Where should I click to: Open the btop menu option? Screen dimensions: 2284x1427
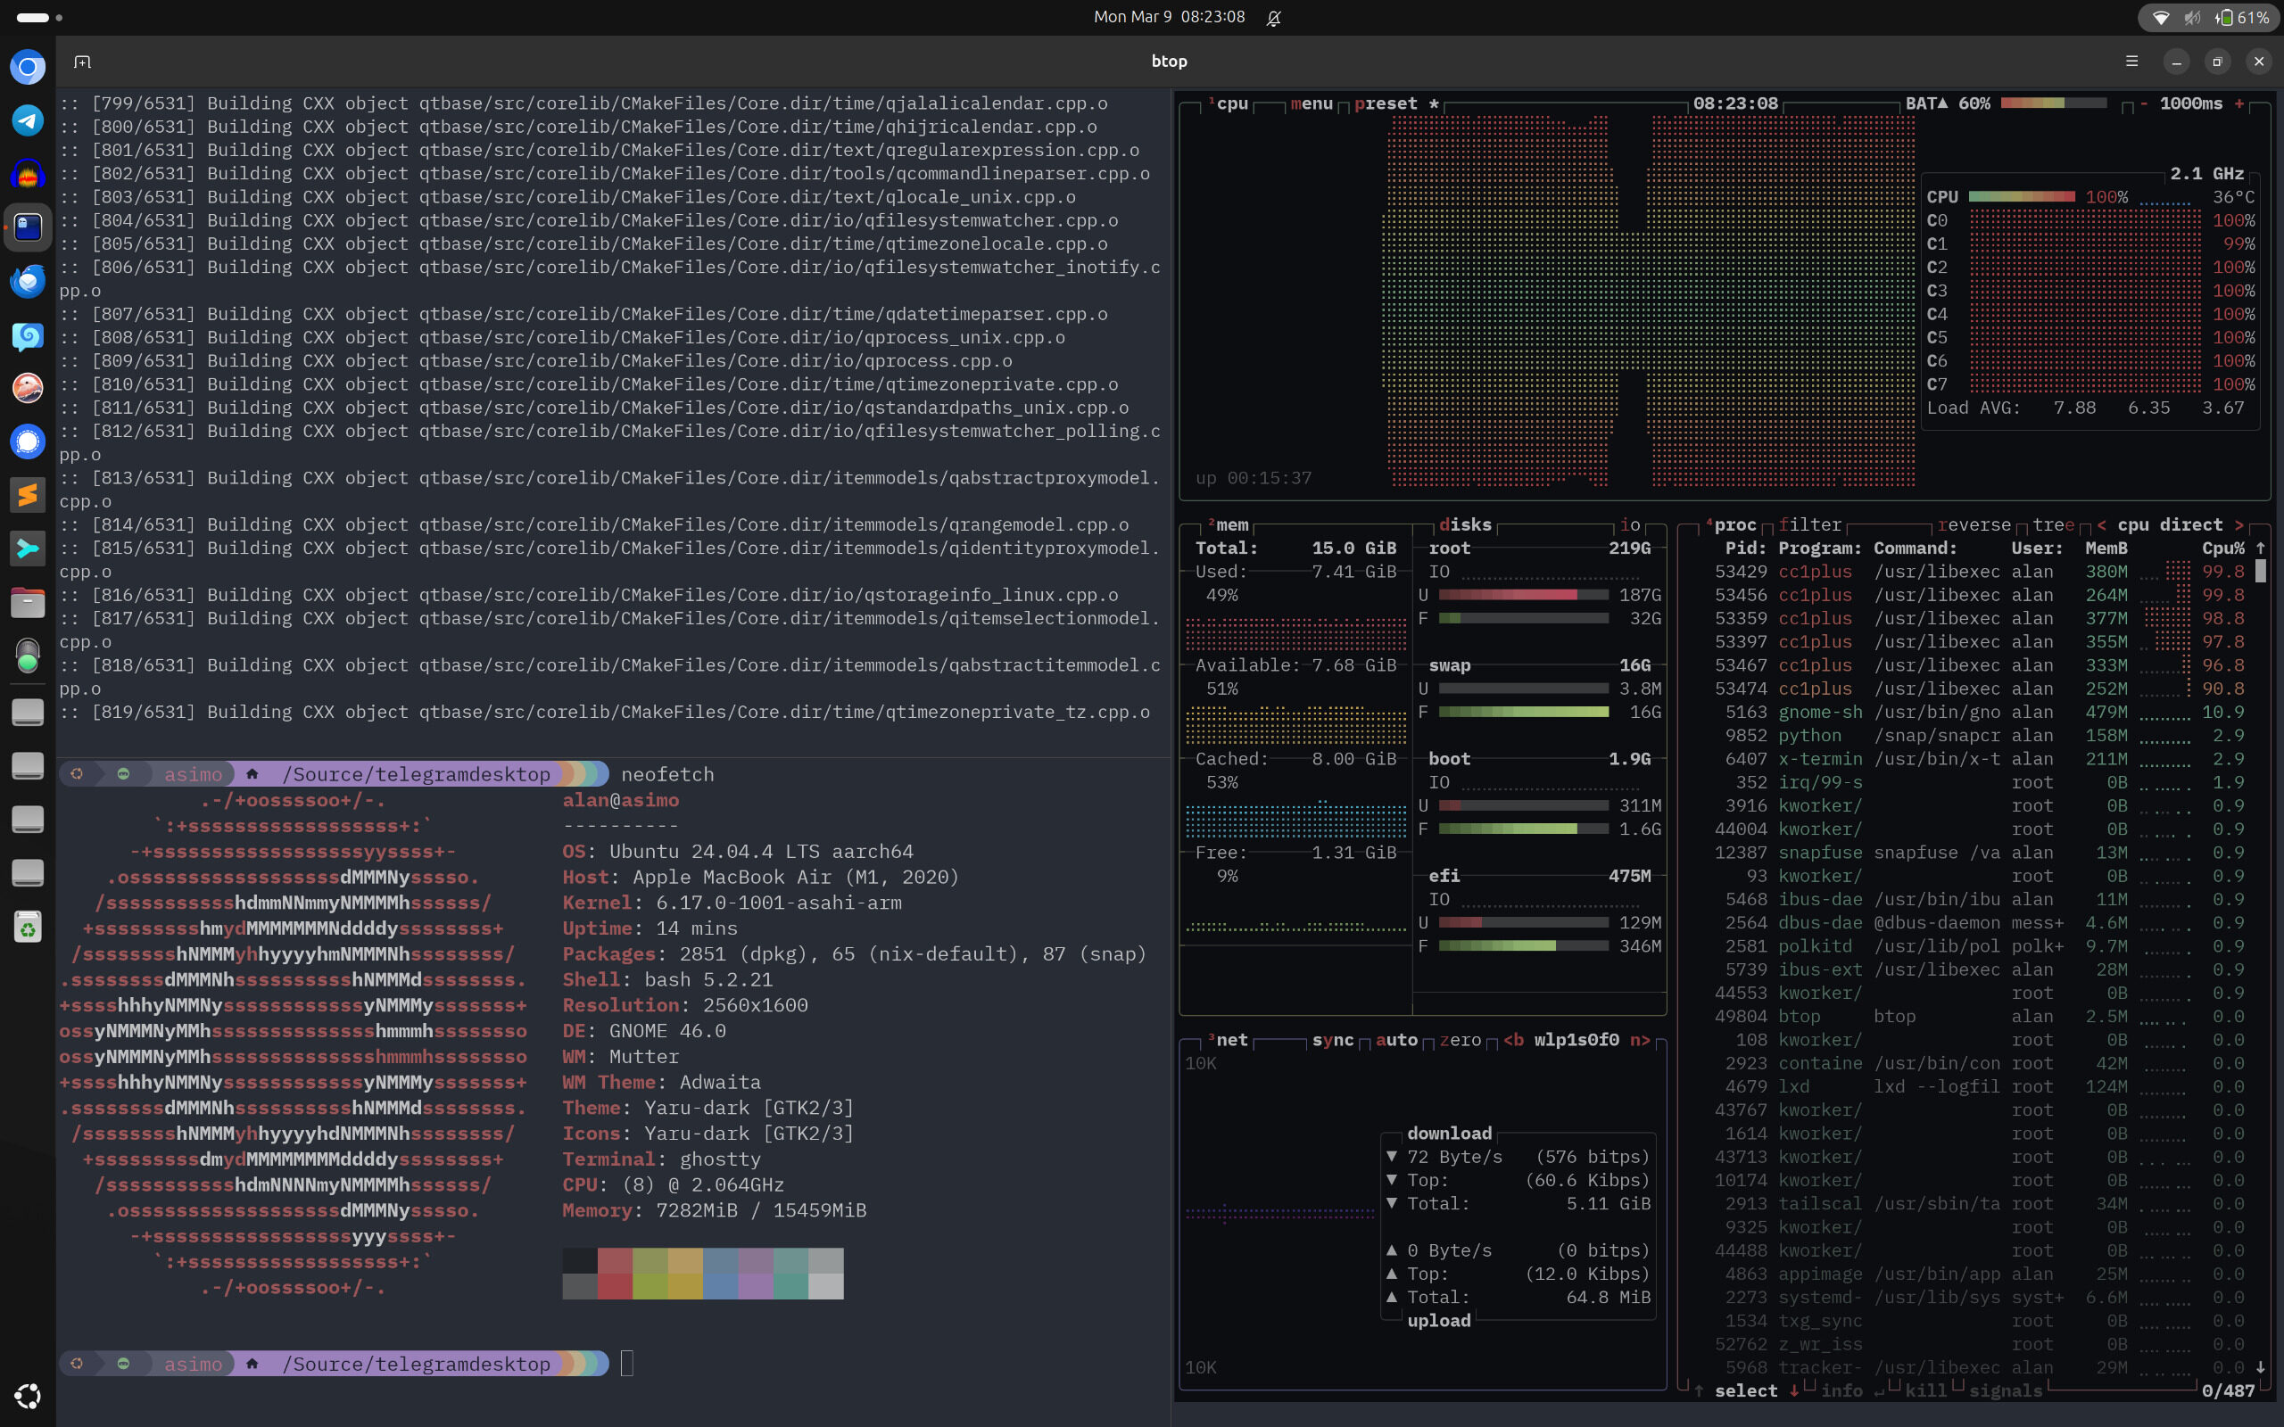tap(1311, 103)
